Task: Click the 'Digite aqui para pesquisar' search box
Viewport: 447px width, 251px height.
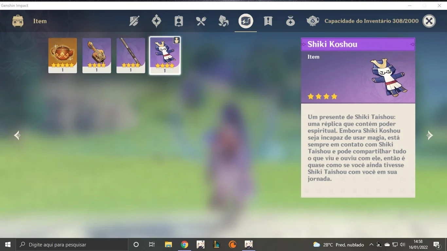Action: coord(72,244)
